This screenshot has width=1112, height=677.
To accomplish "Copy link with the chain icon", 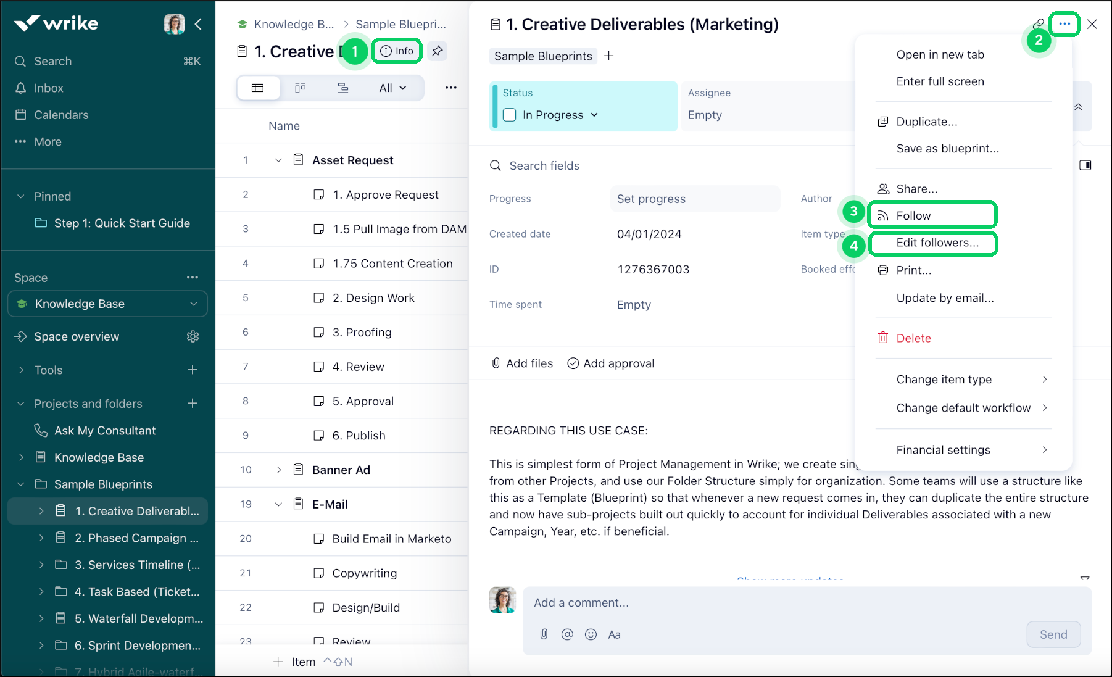I will point(1039,23).
